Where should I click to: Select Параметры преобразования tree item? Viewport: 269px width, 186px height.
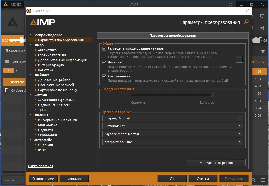[61, 40]
